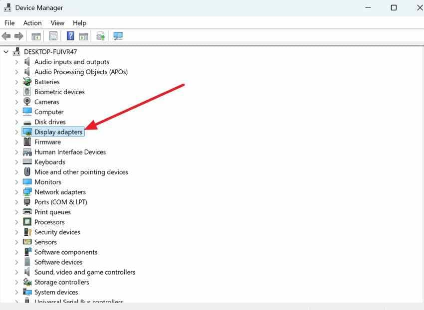This screenshot has height=310, width=424.
Task: Expand Audio Processing Objects (APOs) chevron
Action: click(17, 72)
